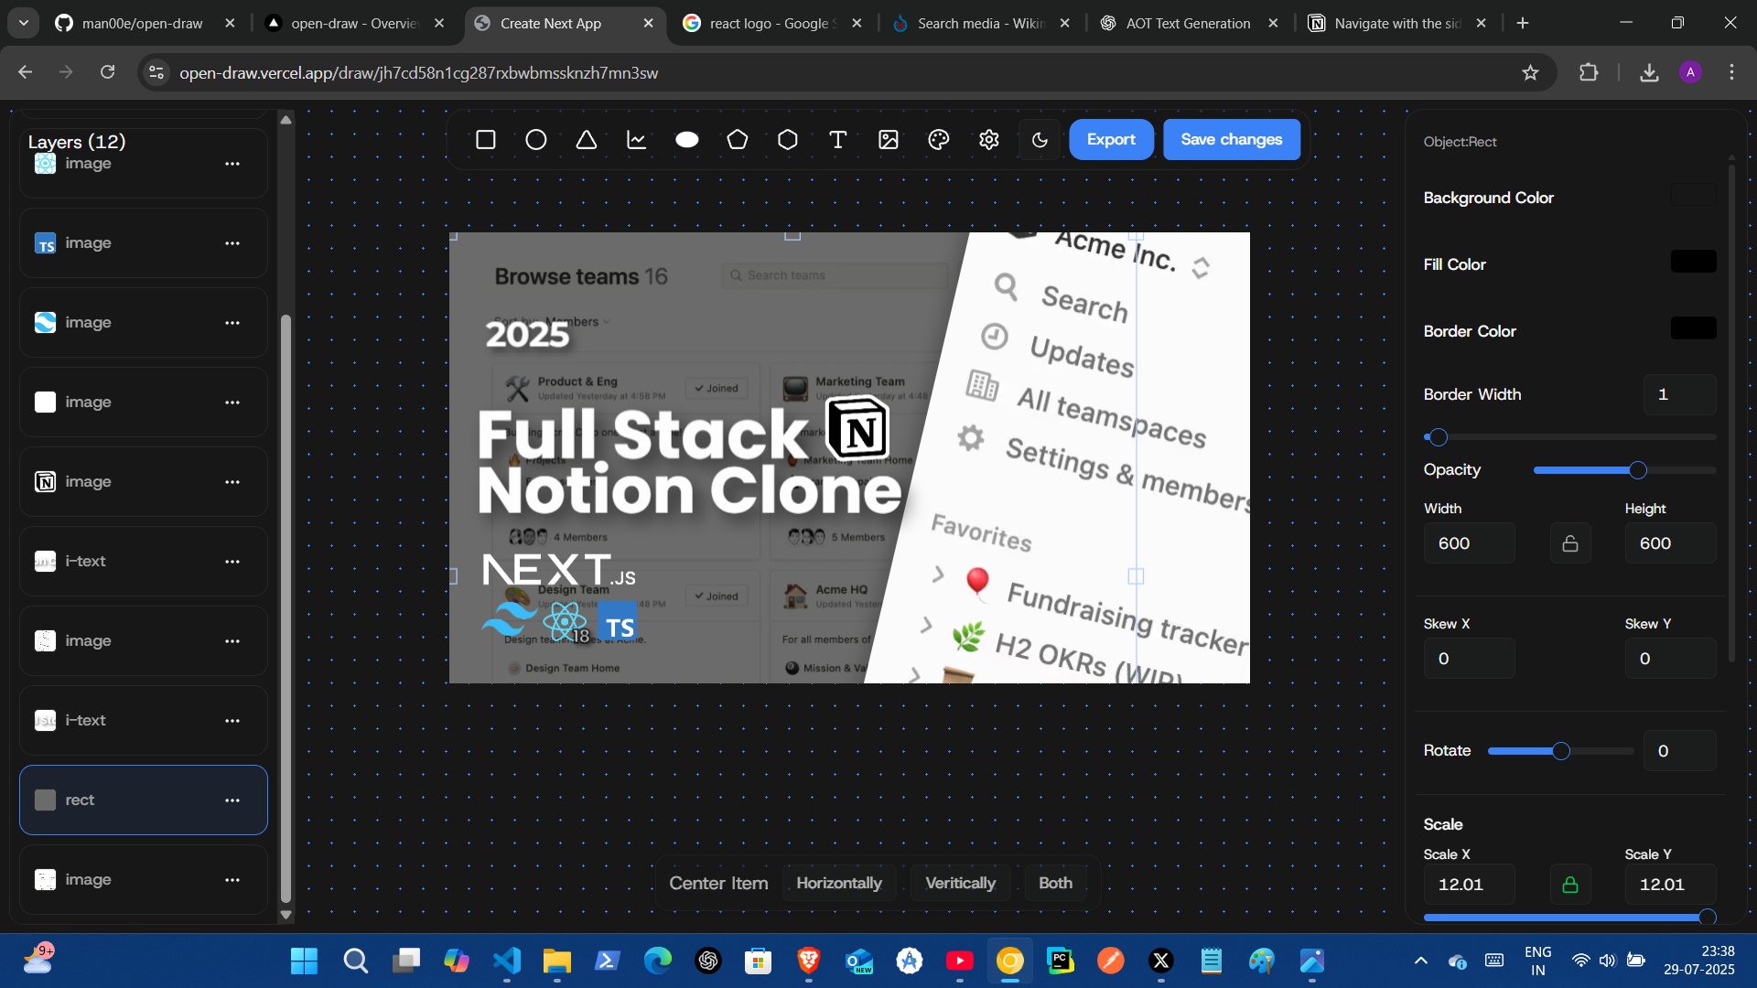Open options for the Notion image layer

232,482
